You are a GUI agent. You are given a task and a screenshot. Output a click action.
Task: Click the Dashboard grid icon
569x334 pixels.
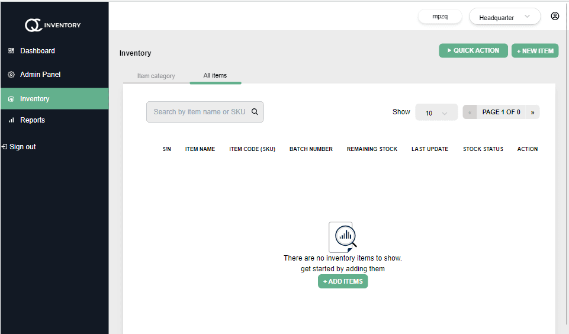tap(11, 51)
